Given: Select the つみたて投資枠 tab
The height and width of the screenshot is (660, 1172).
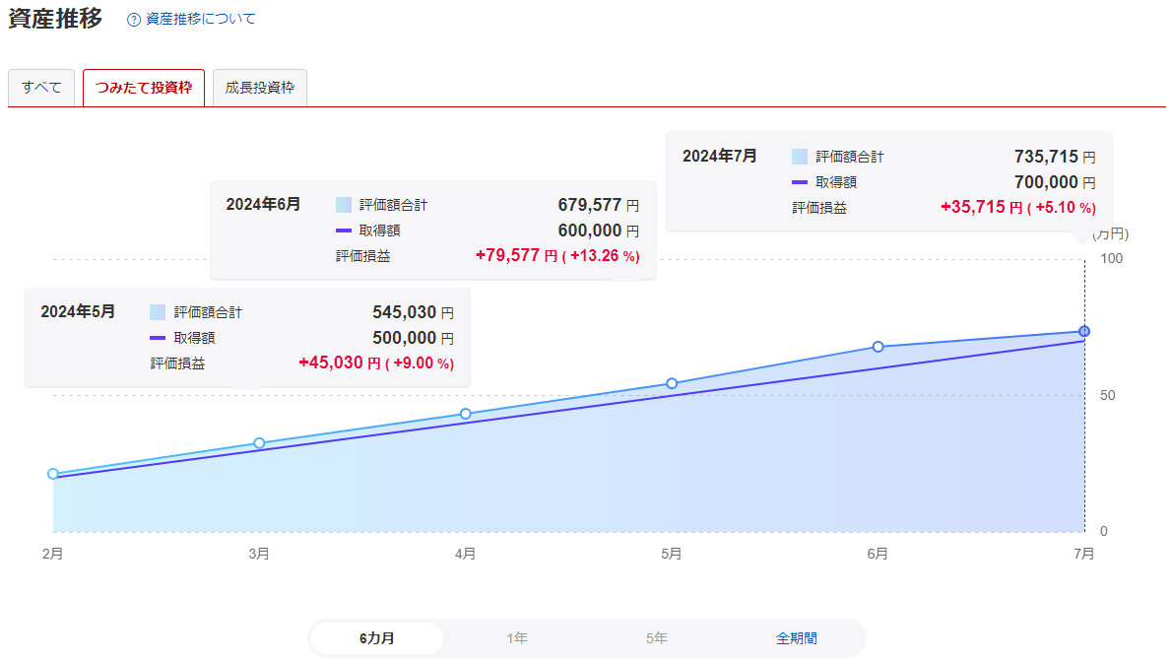Looking at the screenshot, I should coord(144,88).
